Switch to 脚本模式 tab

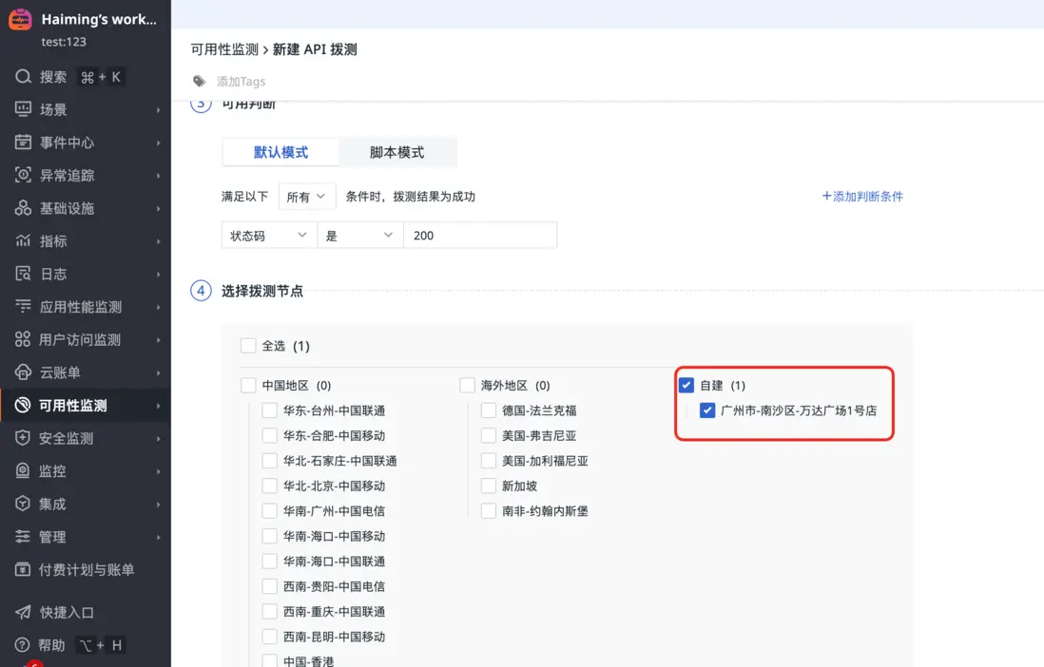click(397, 152)
